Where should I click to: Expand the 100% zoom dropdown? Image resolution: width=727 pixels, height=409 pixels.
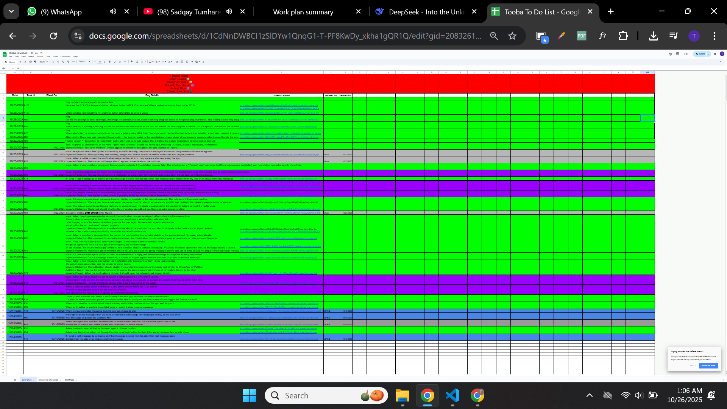click(44, 62)
